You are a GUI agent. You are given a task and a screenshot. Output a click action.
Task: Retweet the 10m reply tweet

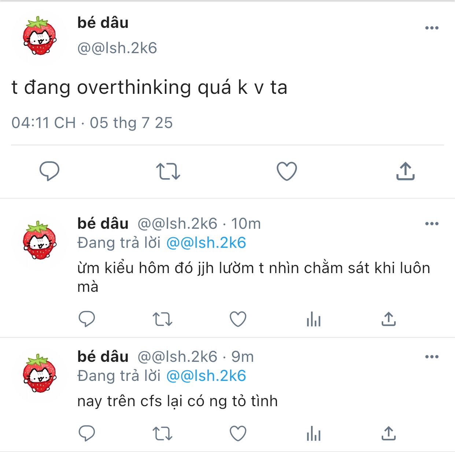pos(162,319)
